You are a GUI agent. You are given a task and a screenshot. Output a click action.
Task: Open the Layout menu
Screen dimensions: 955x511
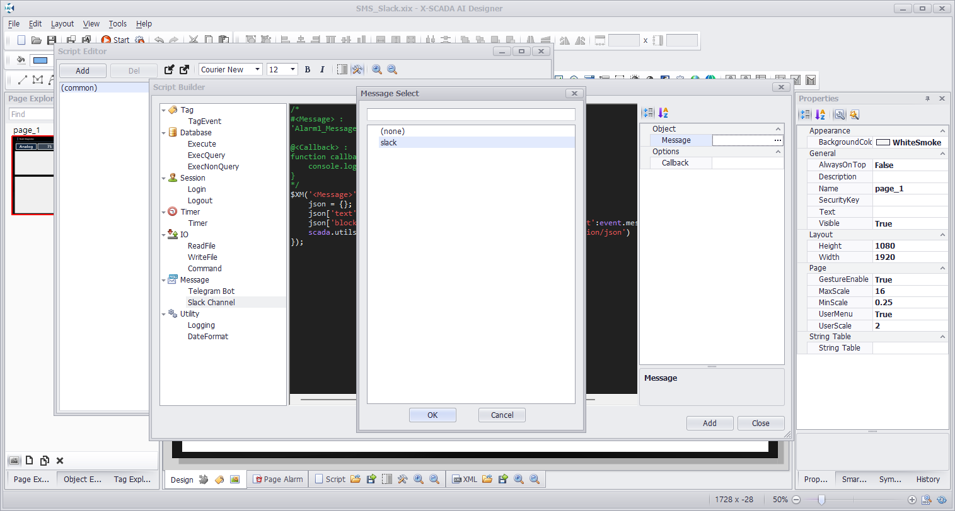point(62,23)
